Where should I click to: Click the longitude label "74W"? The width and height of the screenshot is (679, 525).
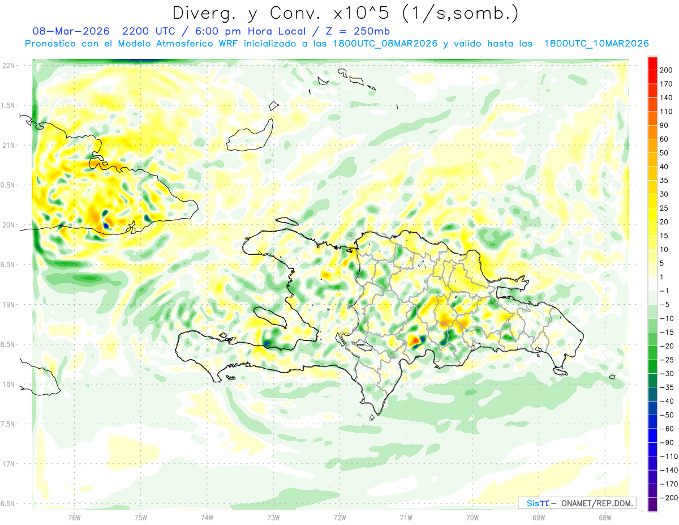[207, 517]
